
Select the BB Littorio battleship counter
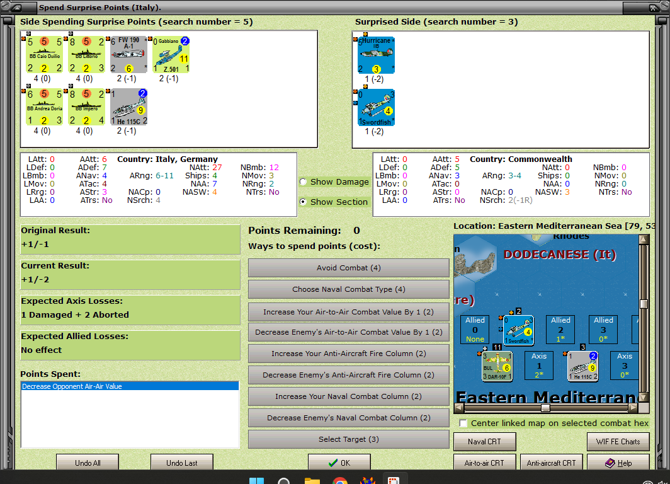(x=86, y=55)
